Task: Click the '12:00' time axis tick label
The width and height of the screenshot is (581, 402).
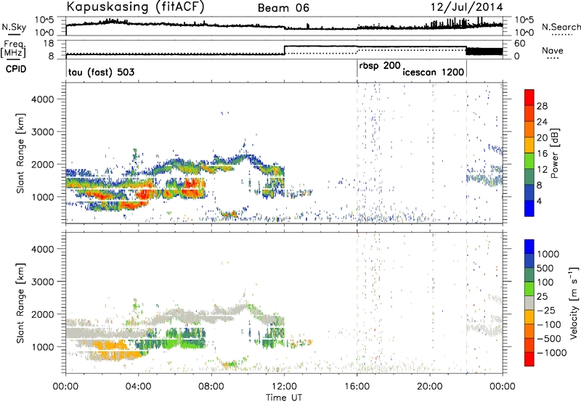Action: click(284, 387)
